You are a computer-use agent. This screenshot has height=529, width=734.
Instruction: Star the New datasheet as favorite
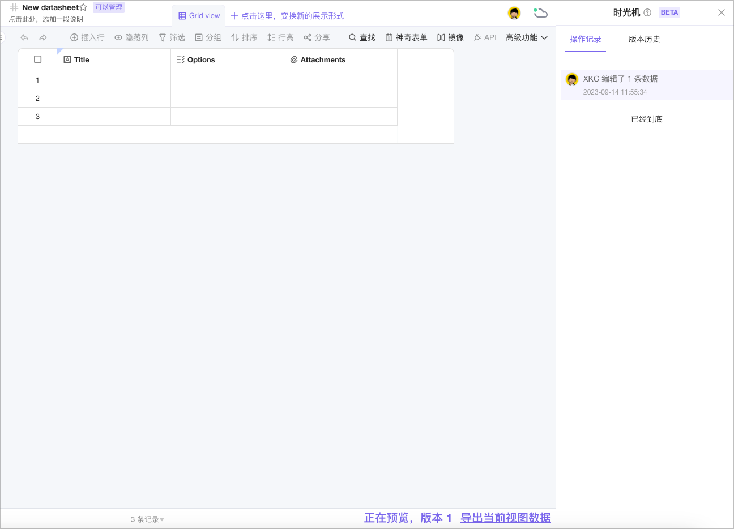(x=84, y=7)
